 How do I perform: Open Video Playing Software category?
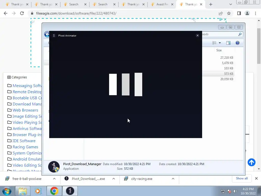[27, 122]
